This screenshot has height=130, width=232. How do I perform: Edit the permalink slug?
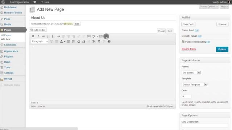point(77,24)
